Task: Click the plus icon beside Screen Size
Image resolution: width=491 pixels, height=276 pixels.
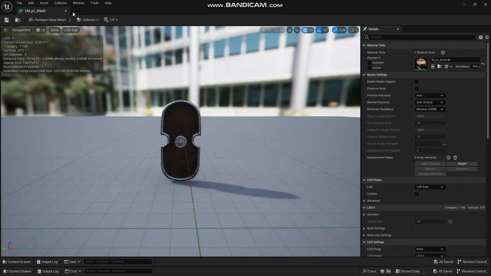Action: 450,222
